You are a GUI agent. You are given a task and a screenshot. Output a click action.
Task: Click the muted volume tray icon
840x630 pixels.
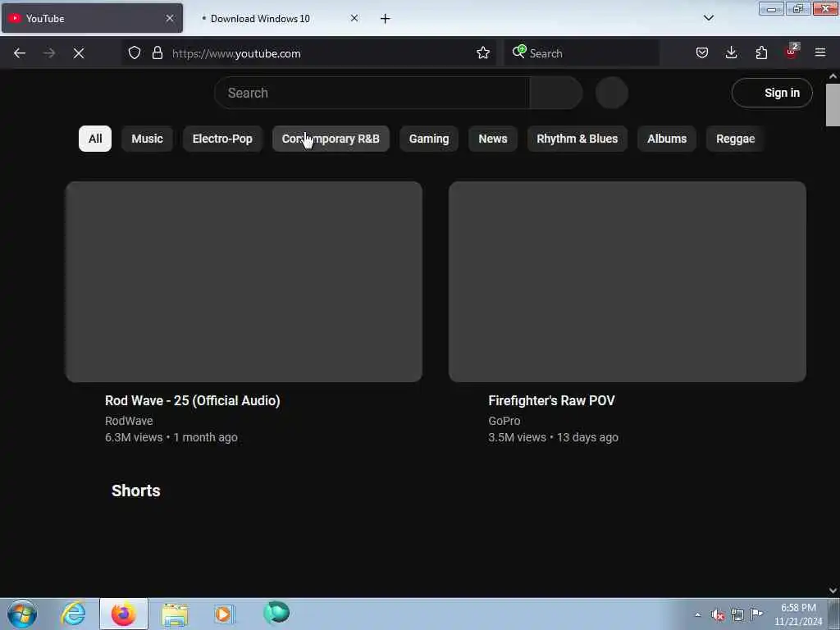718,615
